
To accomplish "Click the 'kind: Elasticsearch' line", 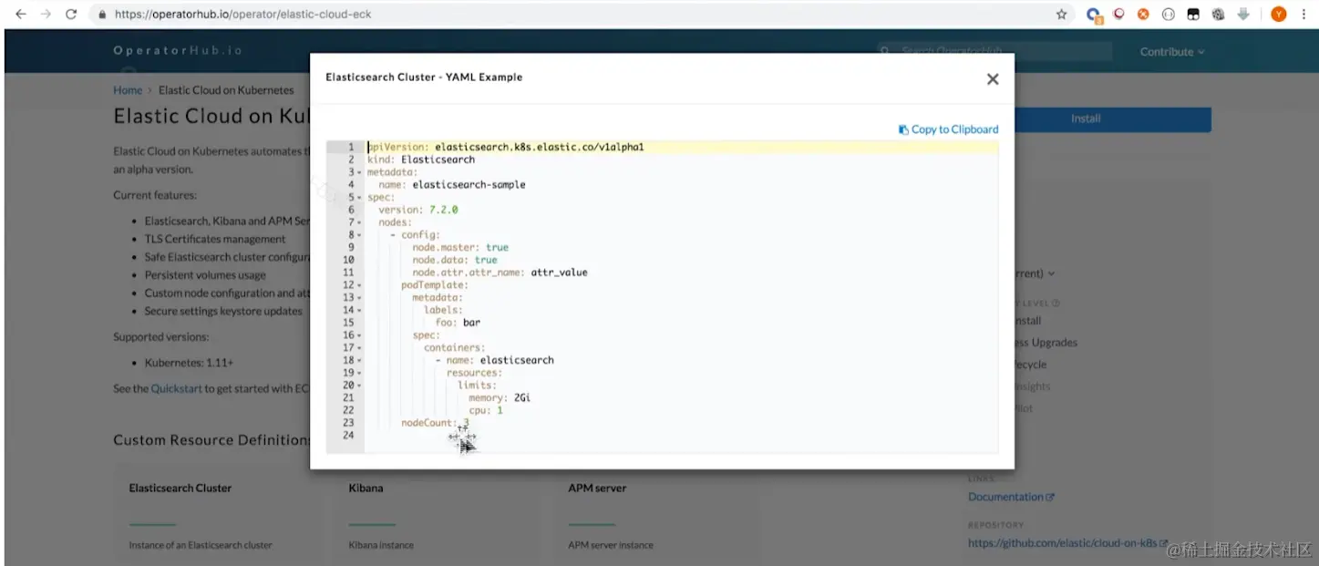I will pos(421,160).
